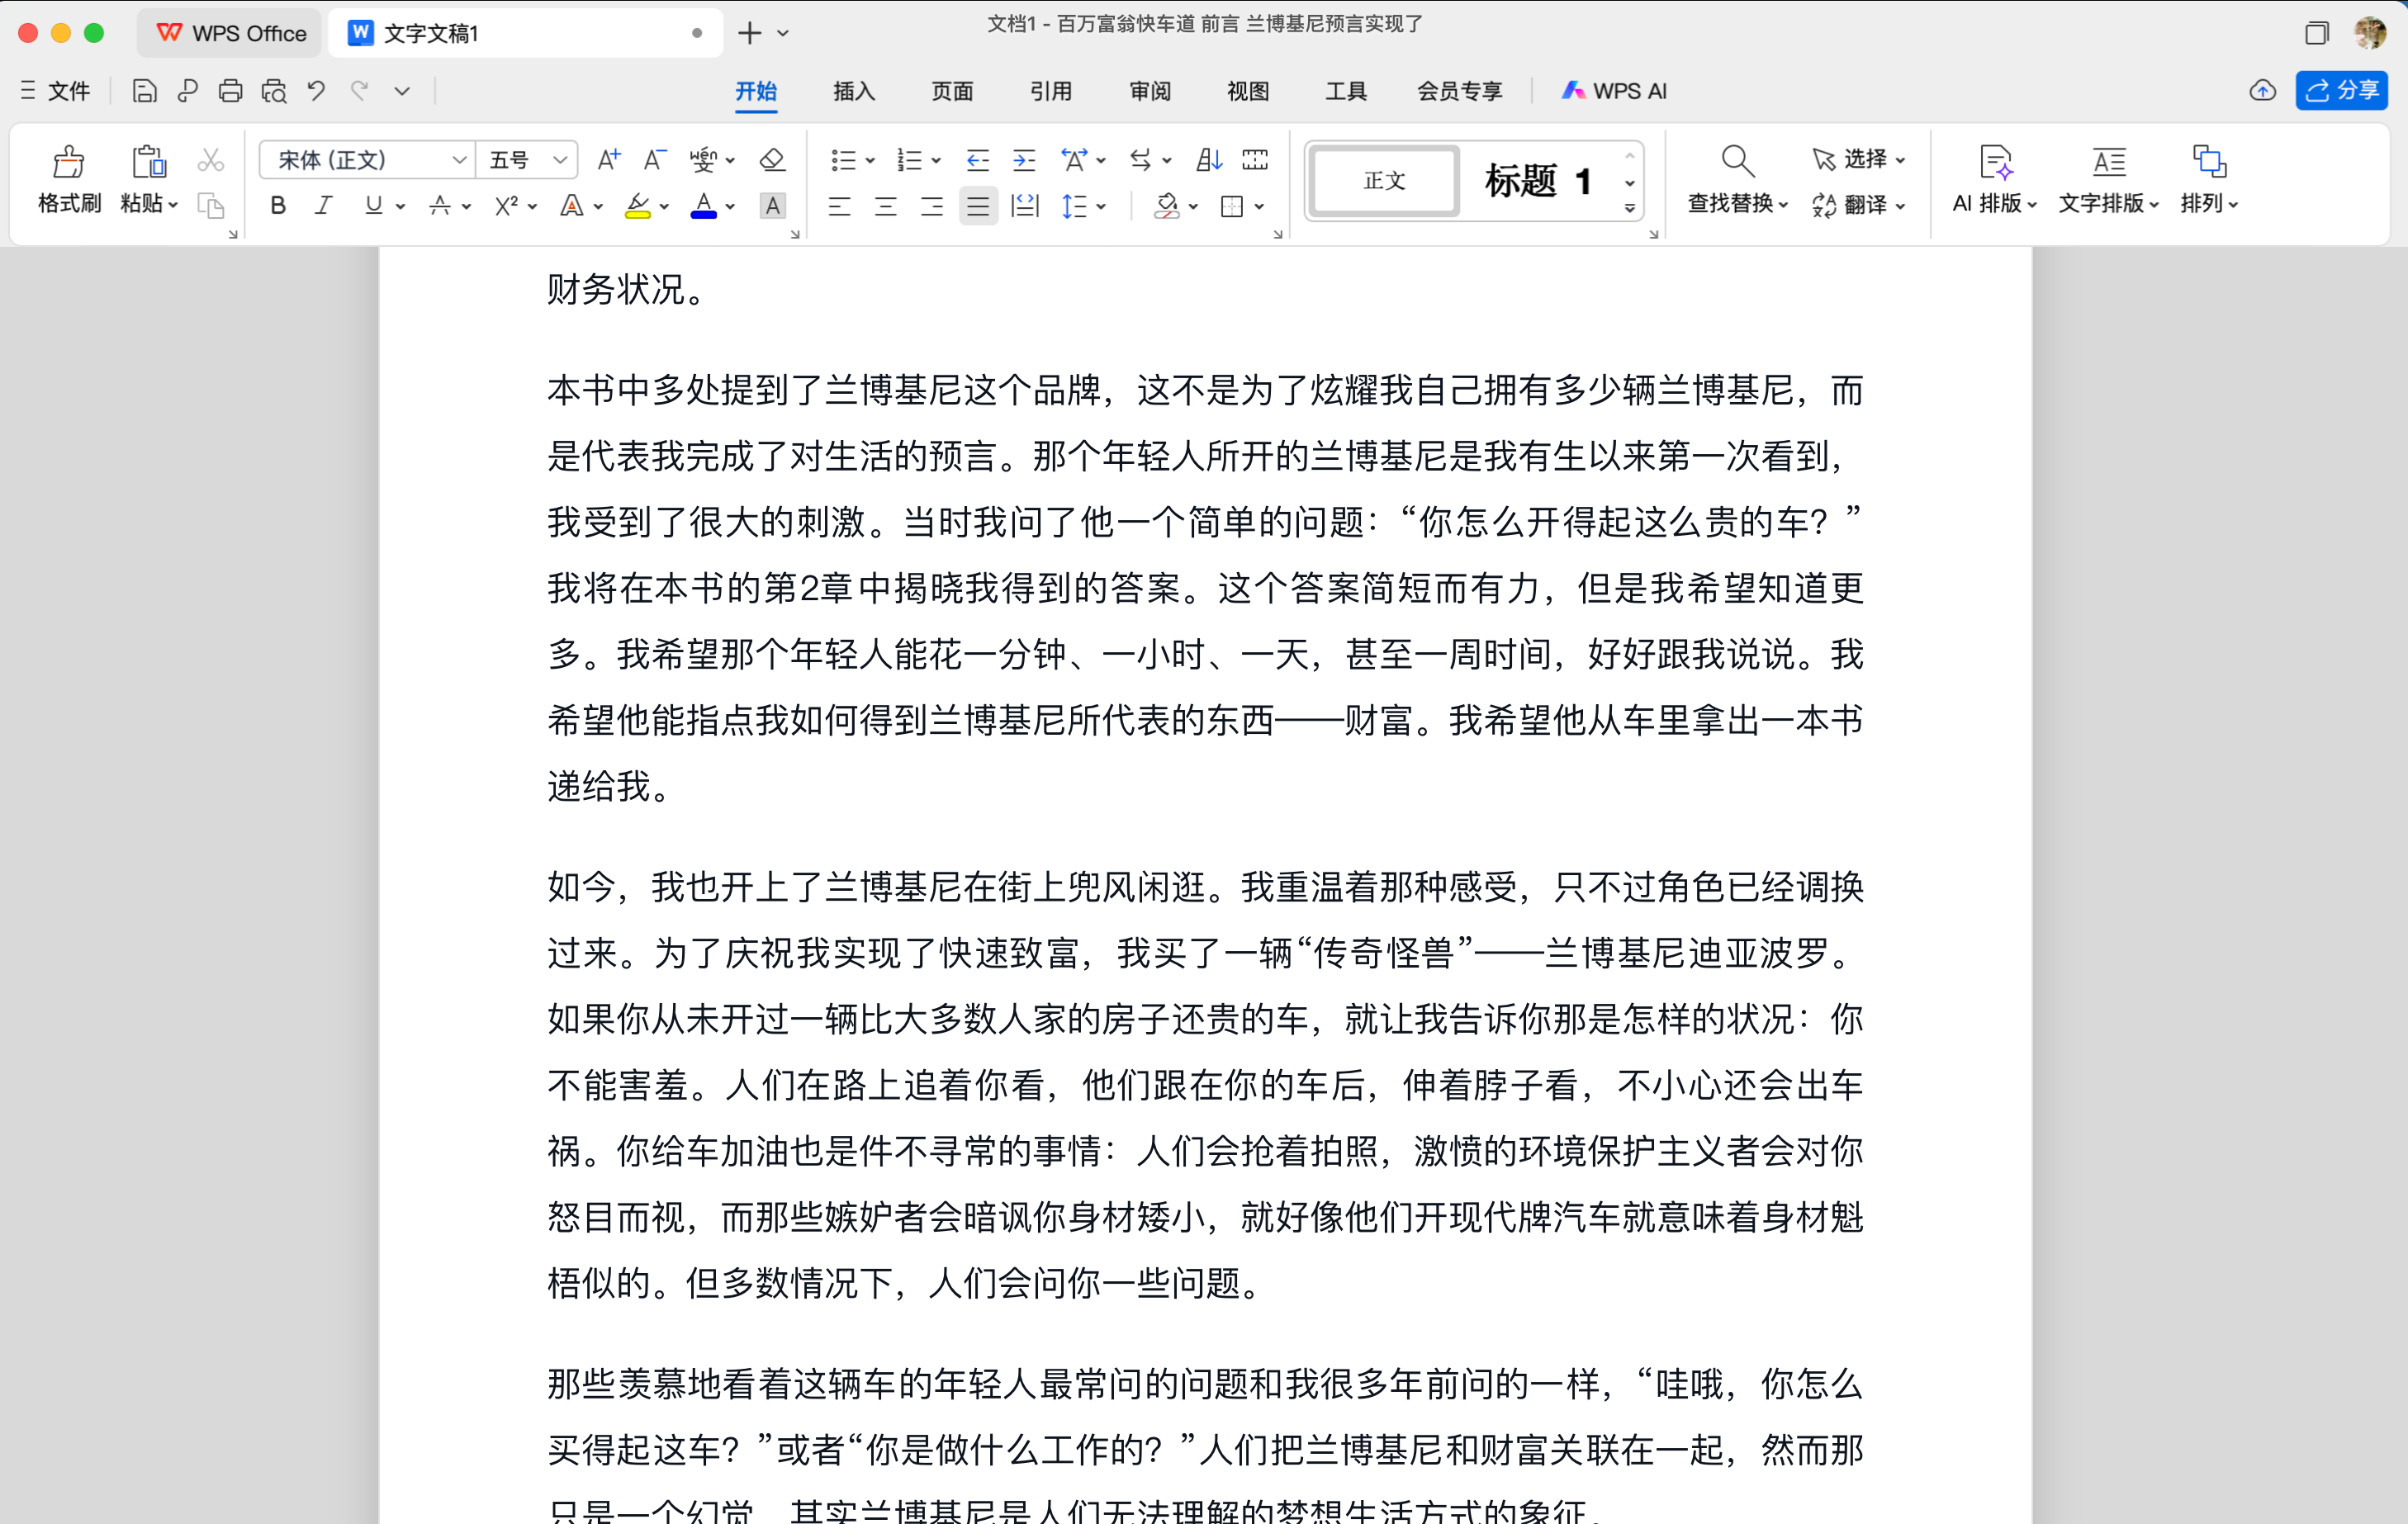Expand the borders dropdown

click(1259, 207)
